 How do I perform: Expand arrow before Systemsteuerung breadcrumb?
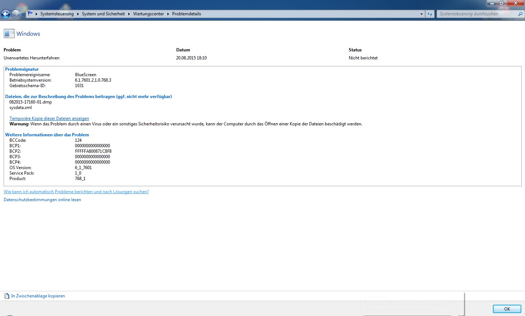click(36, 14)
